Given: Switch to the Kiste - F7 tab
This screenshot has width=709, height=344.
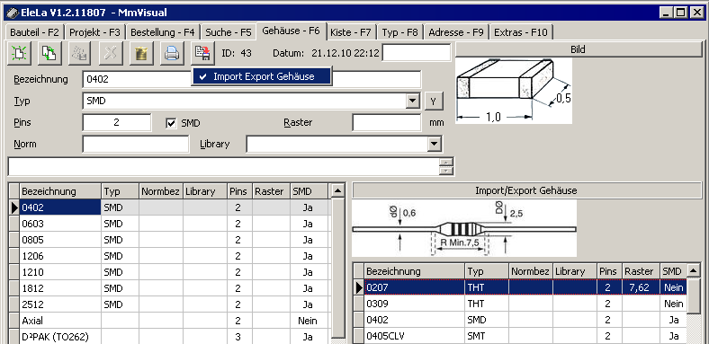Looking at the screenshot, I should 350,32.
